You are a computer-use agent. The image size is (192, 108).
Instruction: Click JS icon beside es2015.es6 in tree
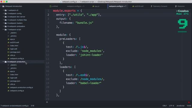(8, 42)
